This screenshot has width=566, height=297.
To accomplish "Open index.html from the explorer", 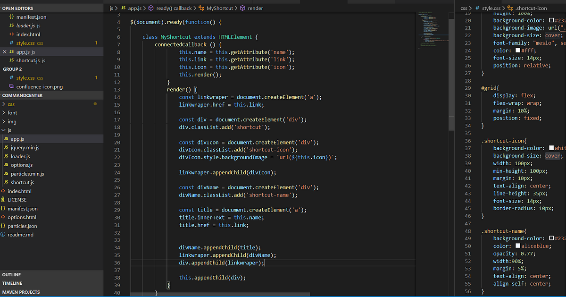I will pos(24,191).
